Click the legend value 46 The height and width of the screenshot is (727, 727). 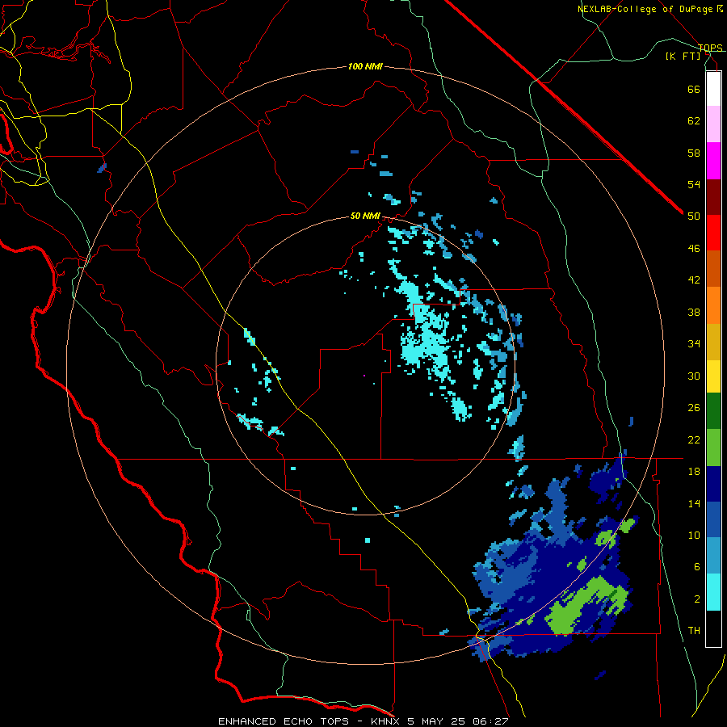tap(694, 249)
